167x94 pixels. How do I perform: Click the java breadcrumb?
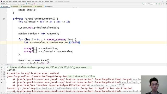point(19,4)
